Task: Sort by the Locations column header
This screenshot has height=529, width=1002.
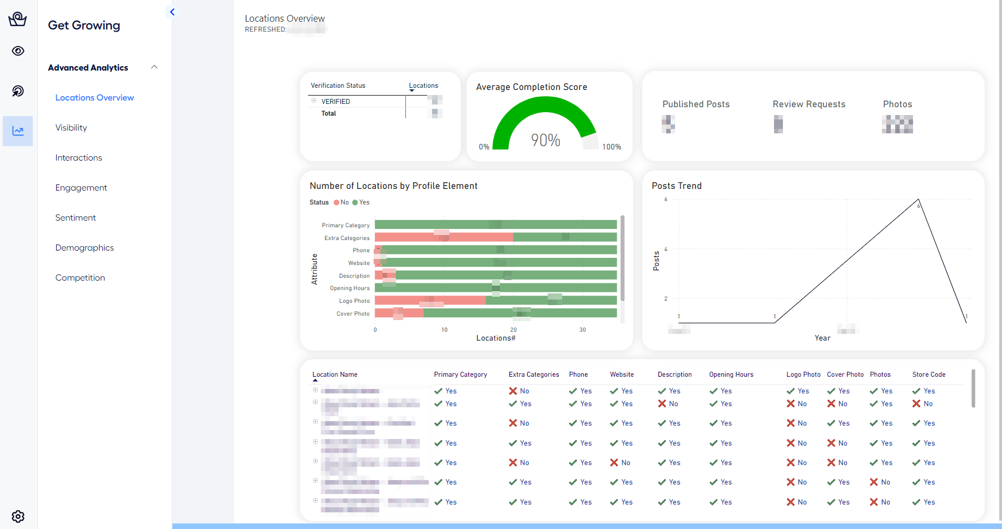Action: point(423,86)
